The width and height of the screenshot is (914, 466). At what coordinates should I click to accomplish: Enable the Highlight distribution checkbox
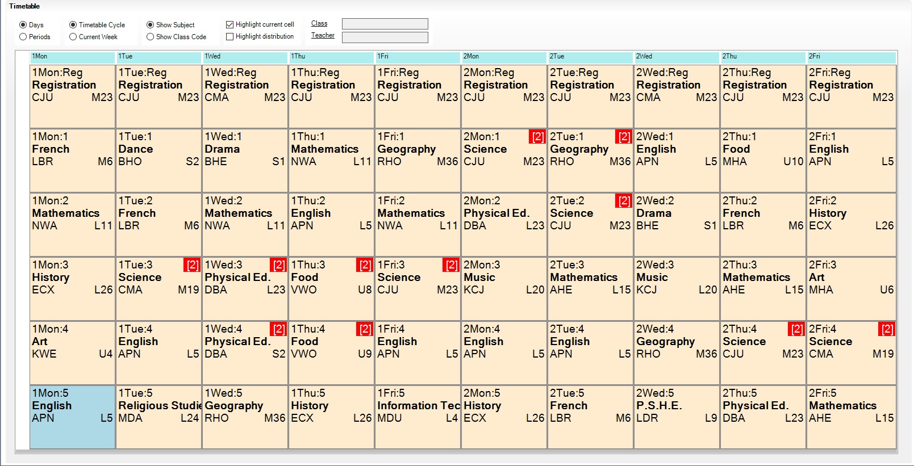[230, 37]
